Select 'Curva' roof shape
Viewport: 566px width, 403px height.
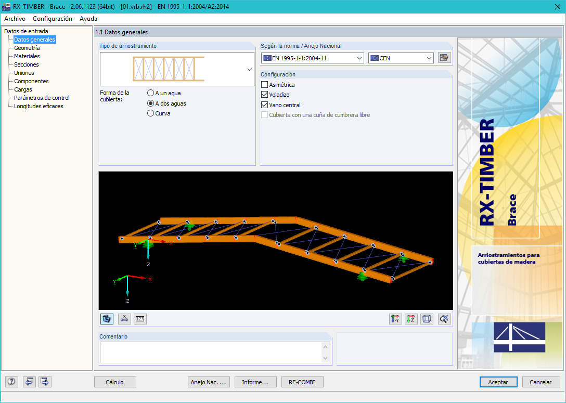coord(150,113)
